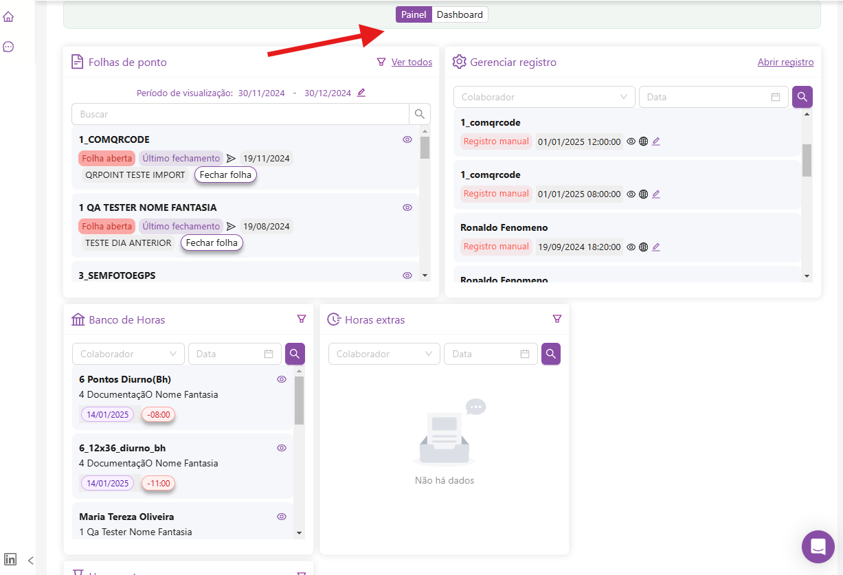View the 1_COMQRCODE timesheet using the eye icon
Viewport: 843px width, 575px height.
pos(407,139)
